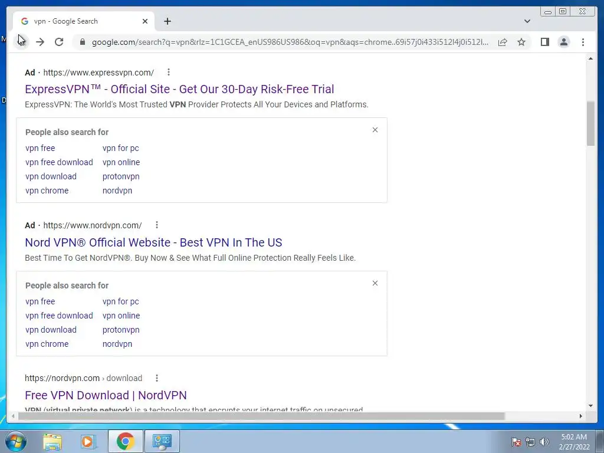Click the address bar URL field
Viewport: 604px width, 453px height.
(290, 42)
